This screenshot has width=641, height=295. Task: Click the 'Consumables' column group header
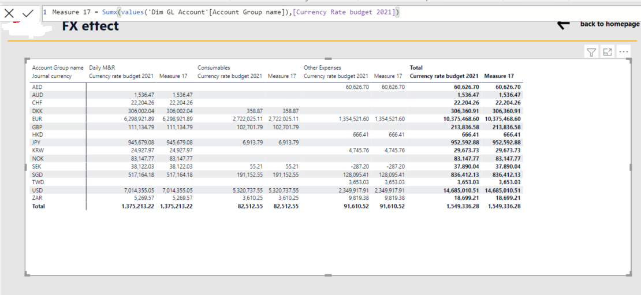click(x=214, y=68)
